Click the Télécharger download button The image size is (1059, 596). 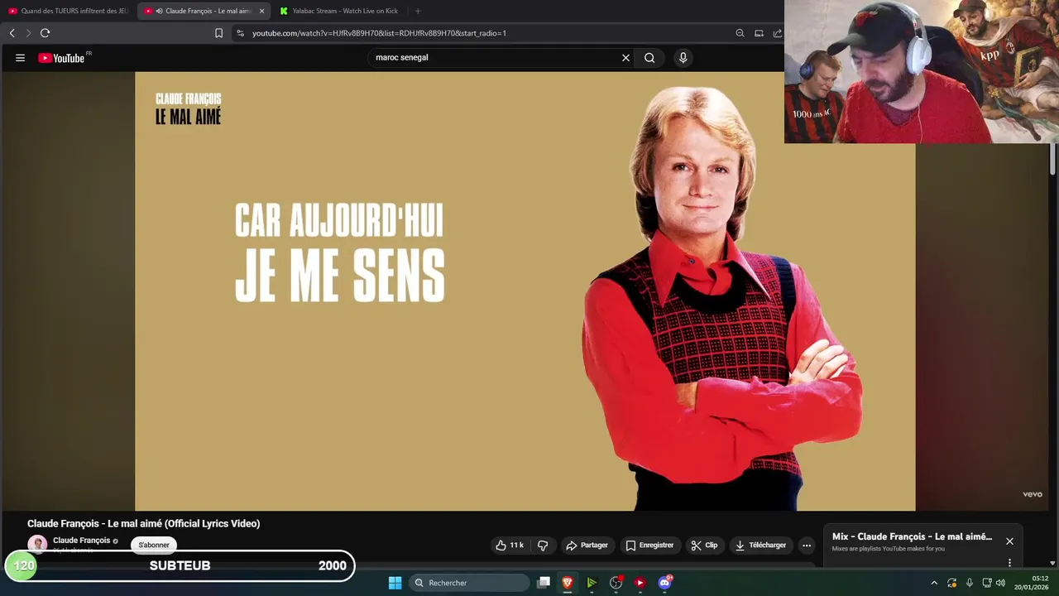coord(760,546)
